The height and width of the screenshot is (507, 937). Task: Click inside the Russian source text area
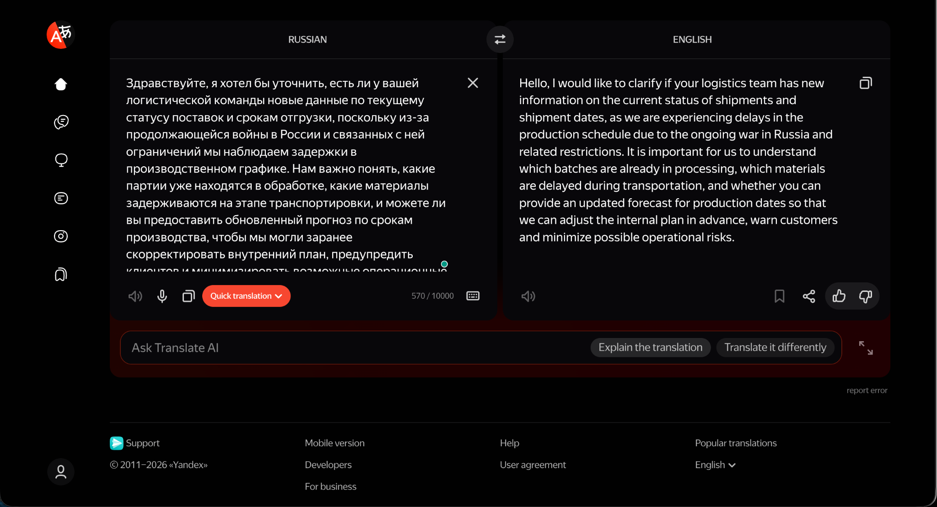click(287, 174)
